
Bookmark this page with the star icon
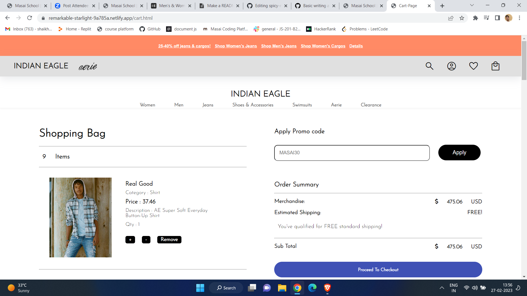(462, 18)
